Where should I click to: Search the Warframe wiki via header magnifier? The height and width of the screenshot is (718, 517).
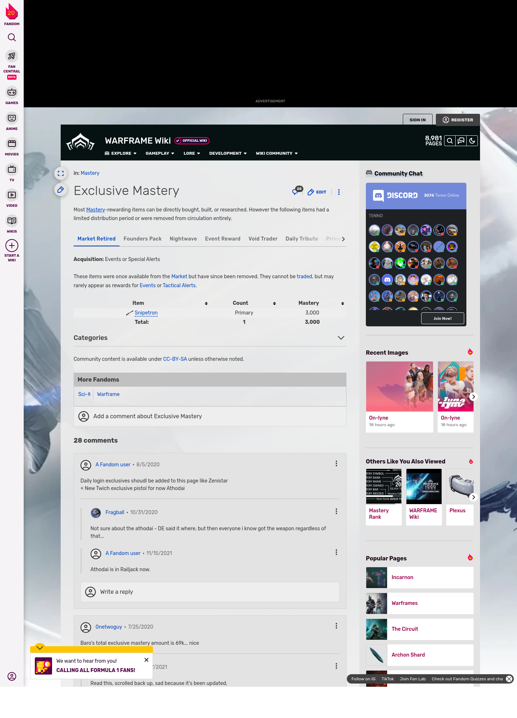click(450, 141)
